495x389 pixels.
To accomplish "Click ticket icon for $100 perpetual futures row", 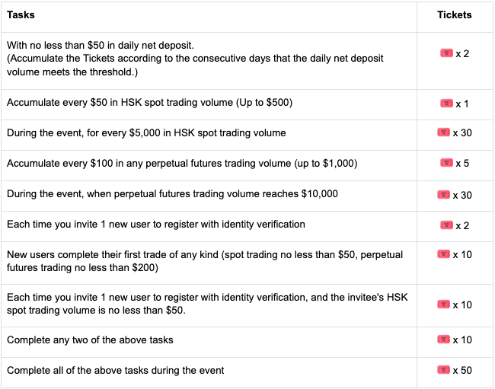I will click(x=447, y=163).
